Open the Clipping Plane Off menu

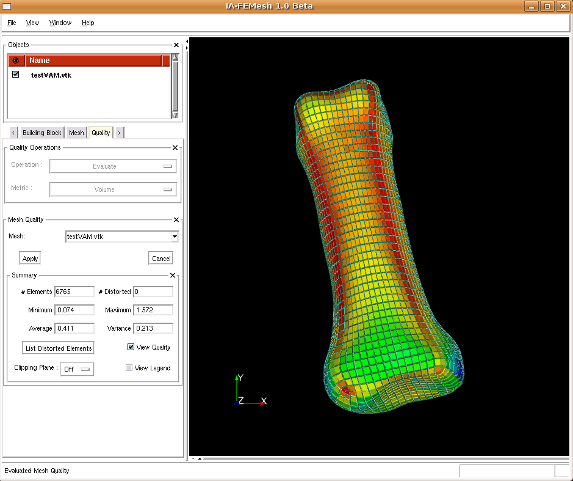point(77,369)
